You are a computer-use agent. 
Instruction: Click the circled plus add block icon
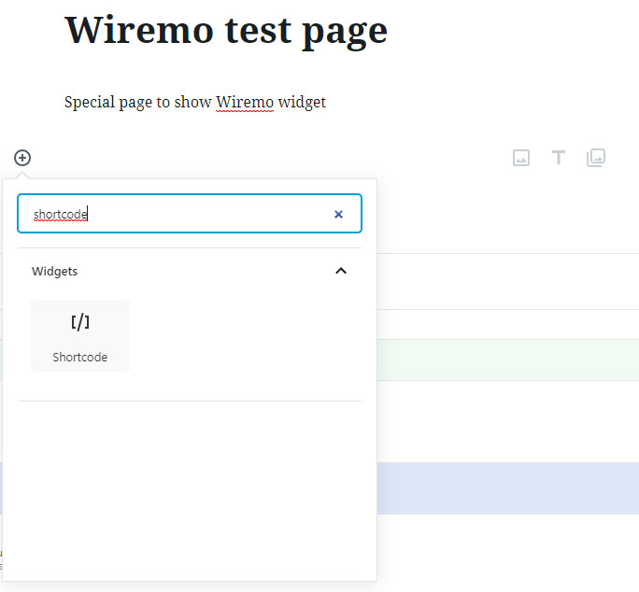pos(22,158)
